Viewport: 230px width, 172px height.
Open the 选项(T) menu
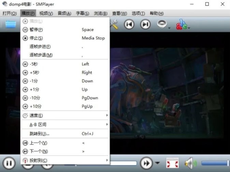(138, 13)
